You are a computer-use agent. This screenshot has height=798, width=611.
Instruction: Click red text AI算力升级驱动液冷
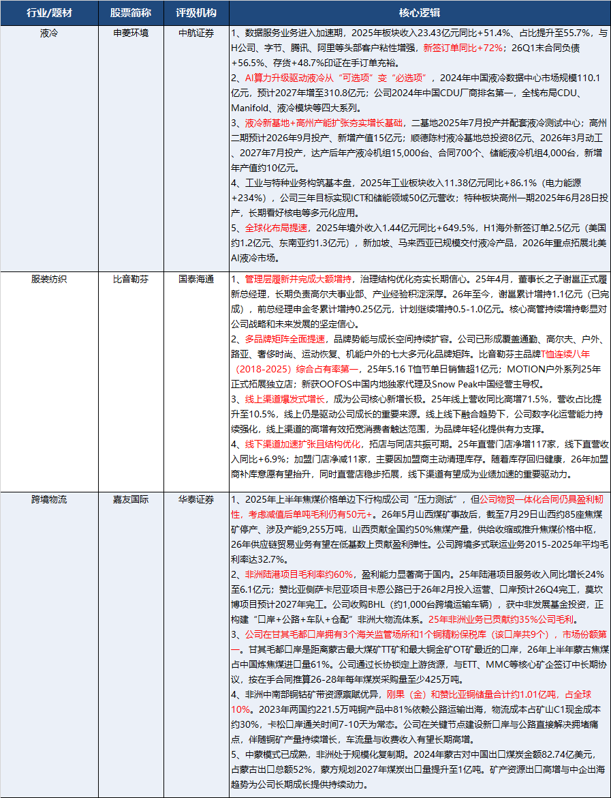288,78
